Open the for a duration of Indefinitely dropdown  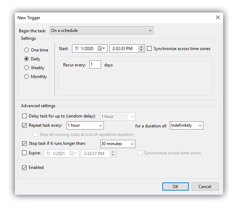tap(186, 125)
